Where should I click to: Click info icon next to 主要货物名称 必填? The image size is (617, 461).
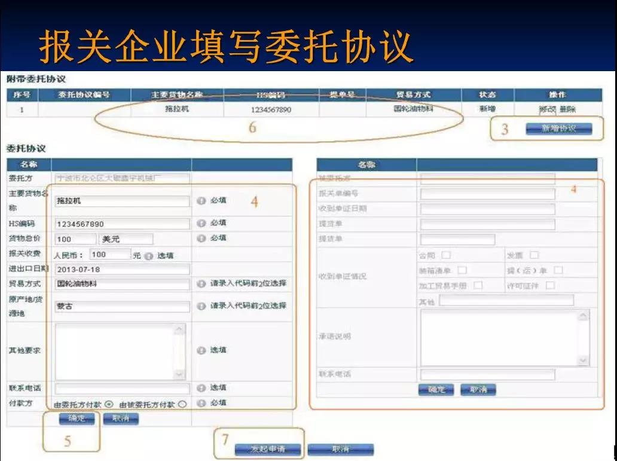tap(201, 201)
